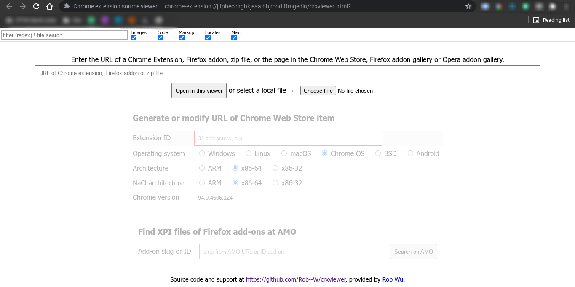
Task: Click the extension icon in the tab title
Action: point(67,6)
